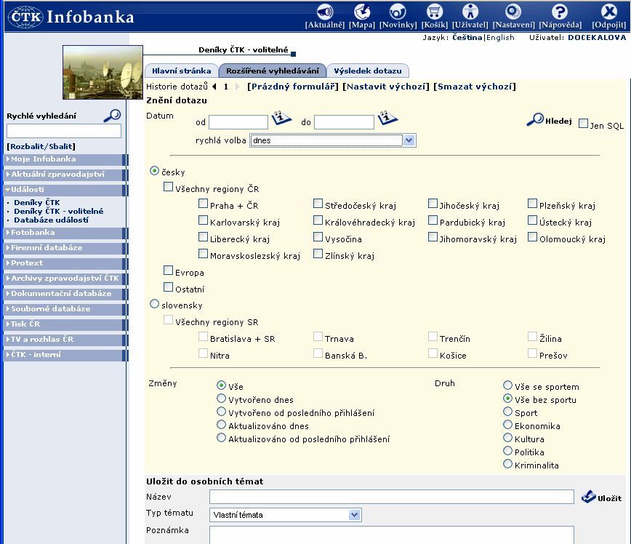Open the rychlá volba dropdown
631x544 pixels.
pos(332,140)
